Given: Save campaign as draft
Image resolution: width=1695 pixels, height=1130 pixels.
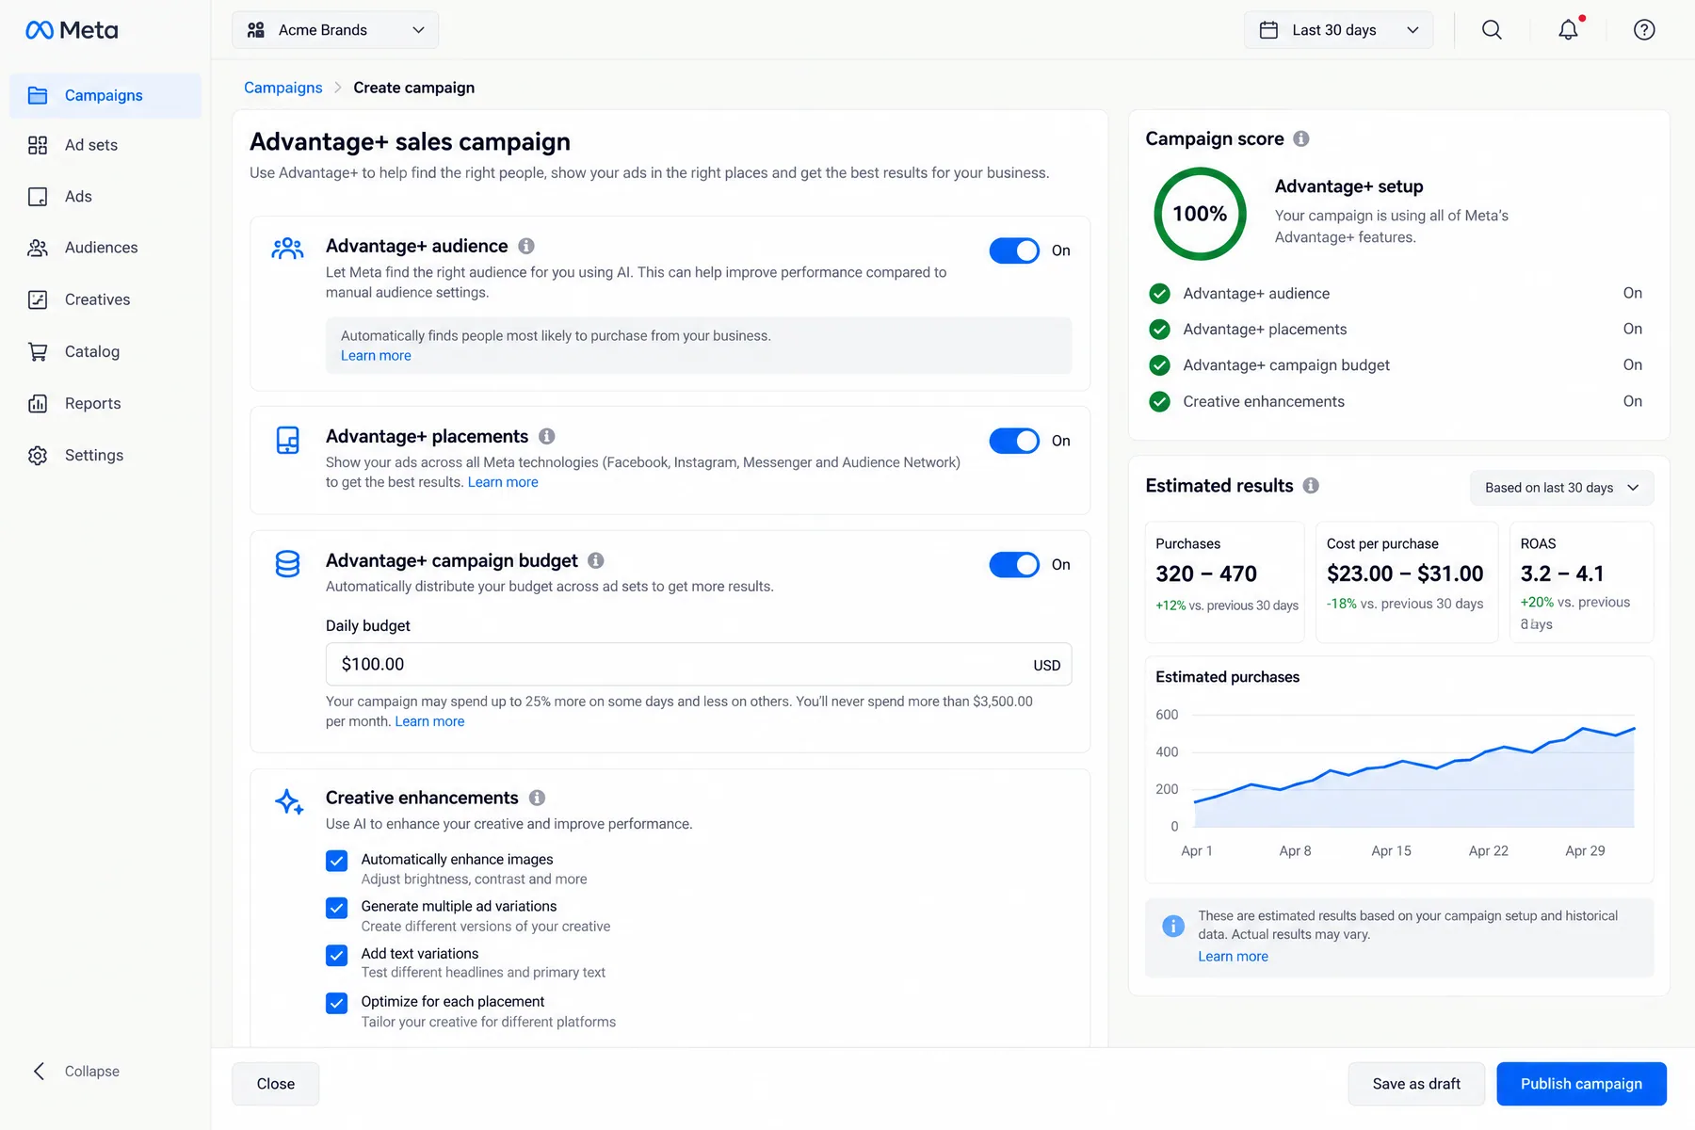Looking at the screenshot, I should (1416, 1084).
